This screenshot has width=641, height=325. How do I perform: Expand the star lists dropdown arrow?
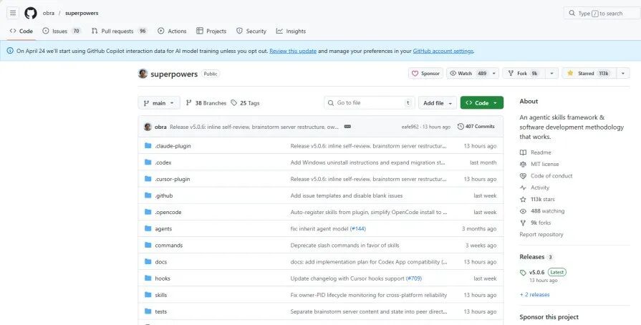pos(623,74)
